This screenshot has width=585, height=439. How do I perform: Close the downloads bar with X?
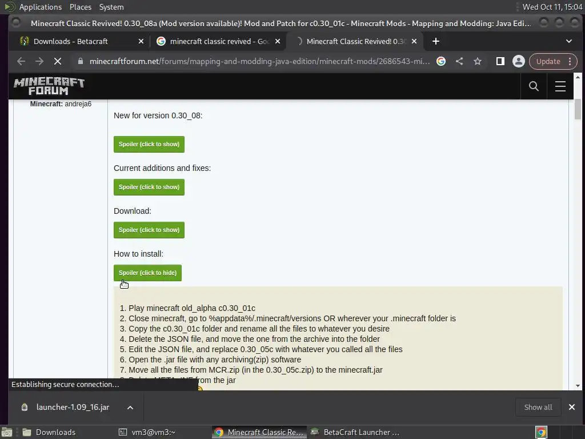(x=571, y=407)
